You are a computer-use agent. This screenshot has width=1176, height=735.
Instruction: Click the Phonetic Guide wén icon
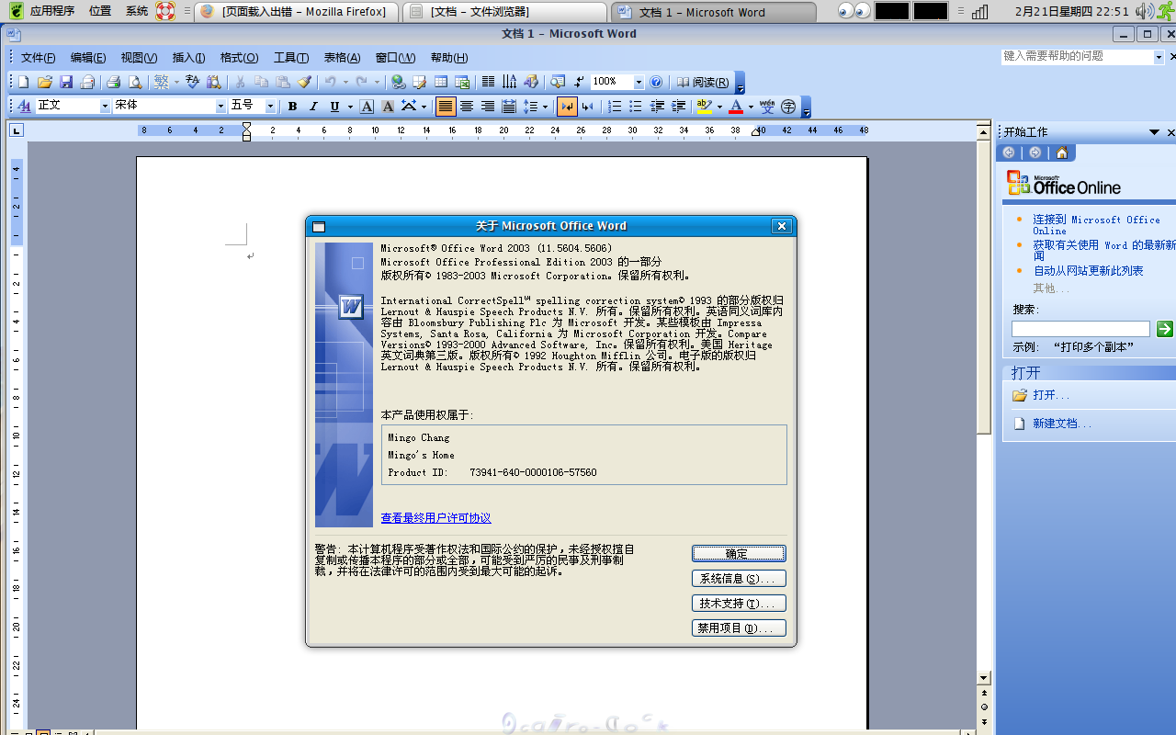(767, 107)
